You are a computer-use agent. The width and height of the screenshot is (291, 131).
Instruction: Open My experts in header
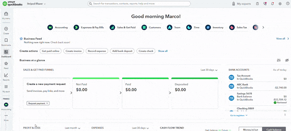242,4
